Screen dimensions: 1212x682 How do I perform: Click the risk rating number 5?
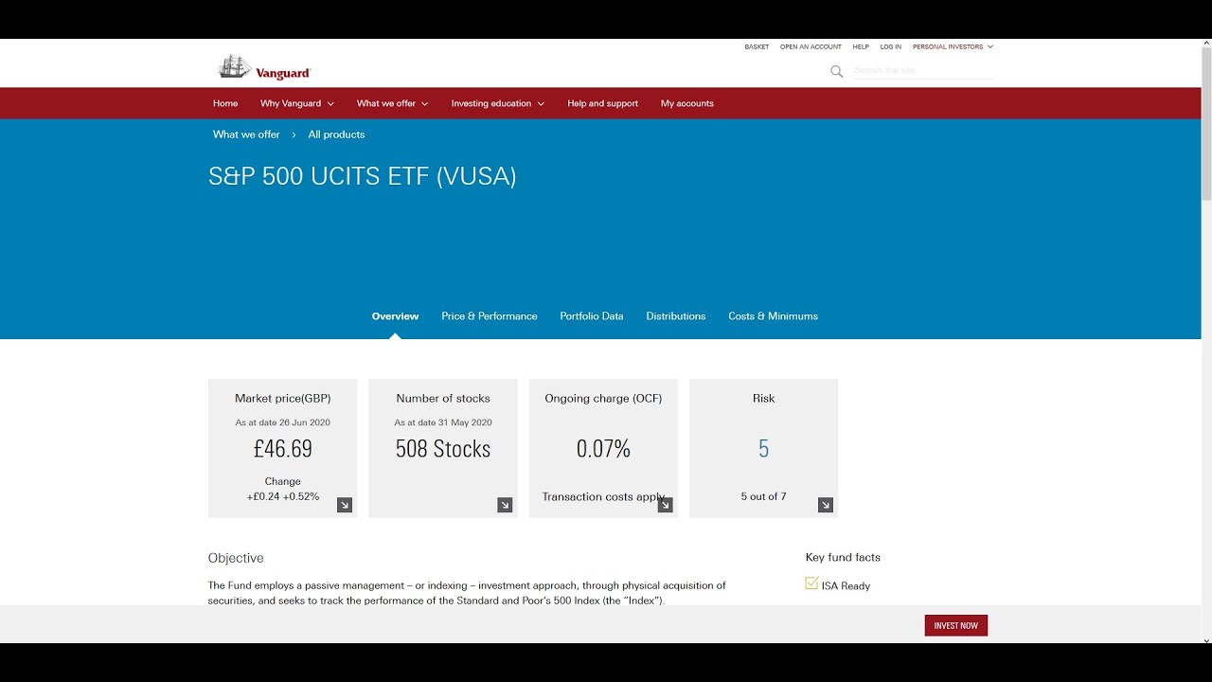point(763,449)
